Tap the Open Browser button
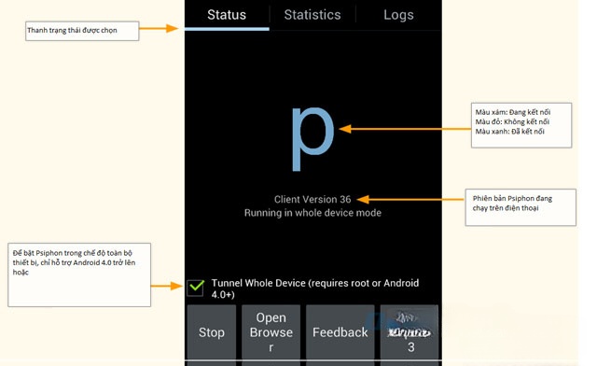This screenshot has width=597, height=366. pyautogui.click(x=271, y=332)
